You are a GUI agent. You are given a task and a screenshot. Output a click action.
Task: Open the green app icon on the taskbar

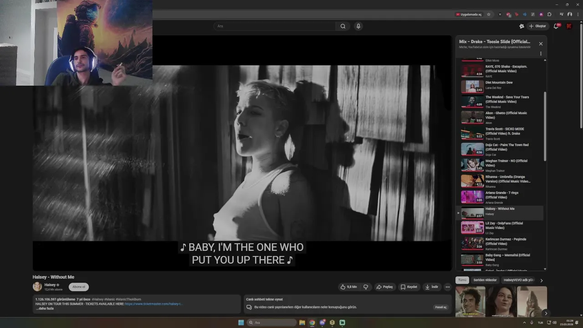click(x=342, y=323)
